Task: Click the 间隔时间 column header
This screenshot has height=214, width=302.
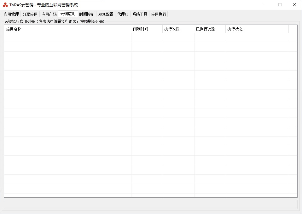Action: 147,29
